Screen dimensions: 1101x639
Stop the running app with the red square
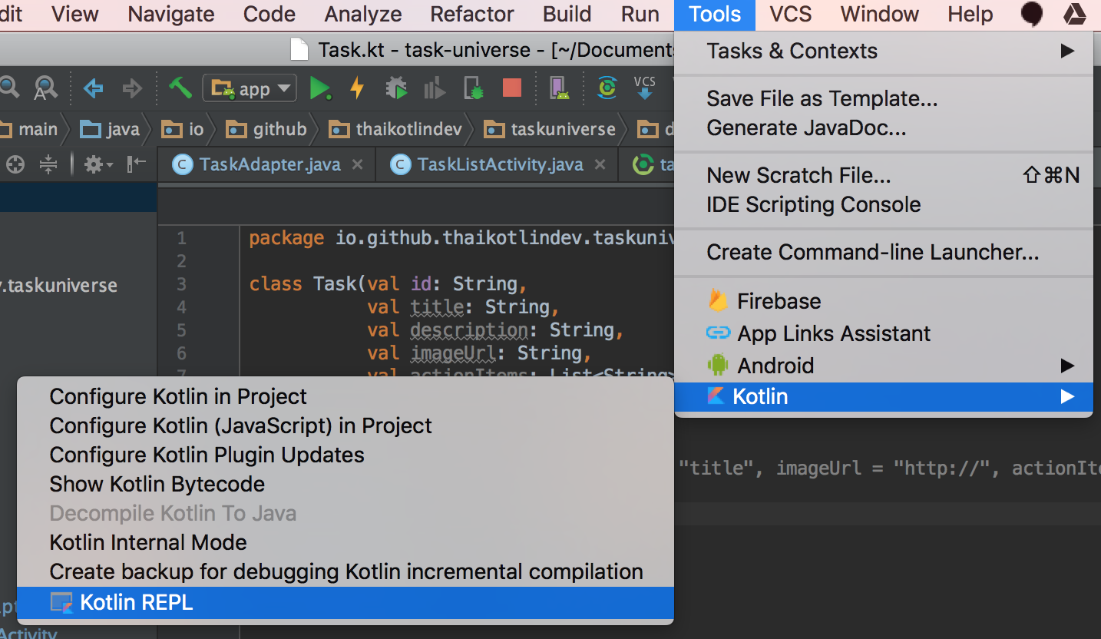coord(511,88)
